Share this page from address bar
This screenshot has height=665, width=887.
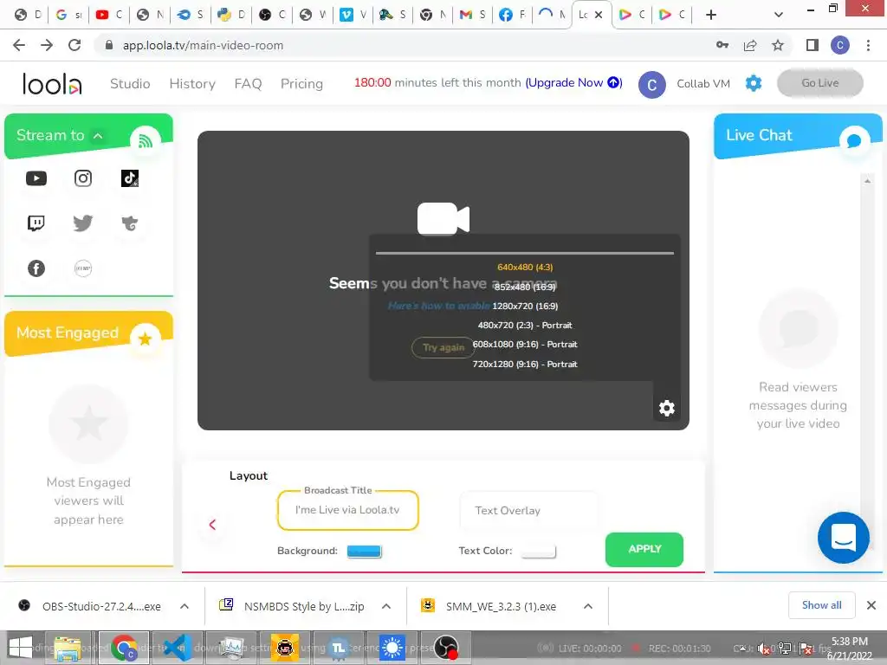click(750, 45)
